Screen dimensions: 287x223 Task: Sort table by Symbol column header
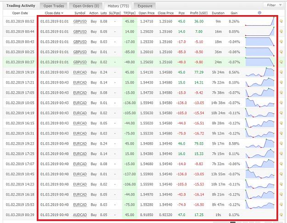(x=80, y=13)
